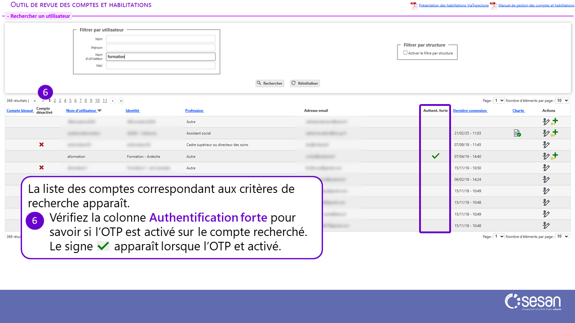Enable Activer le filtre par structure checkbox
The image size is (575, 323).
pyautogui.click(x=406, y=52)
